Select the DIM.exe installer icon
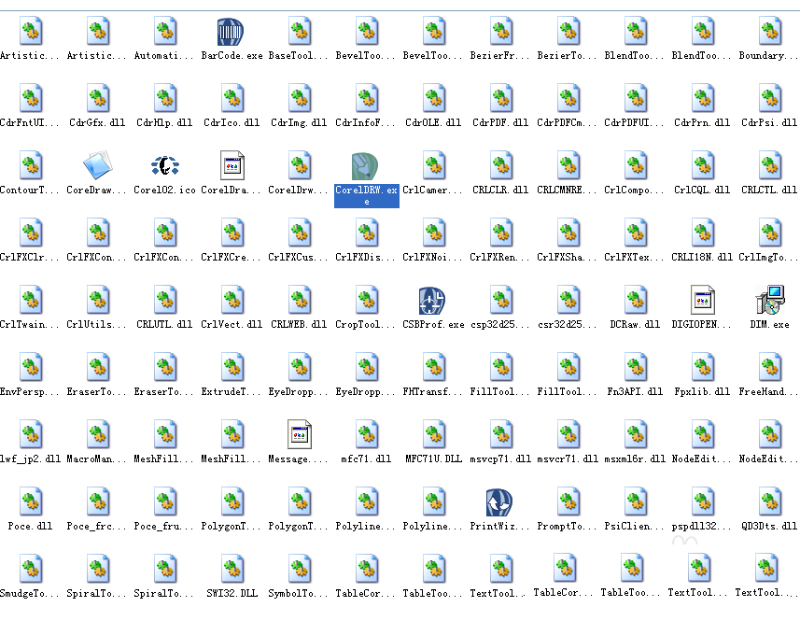 pos(770,300)
